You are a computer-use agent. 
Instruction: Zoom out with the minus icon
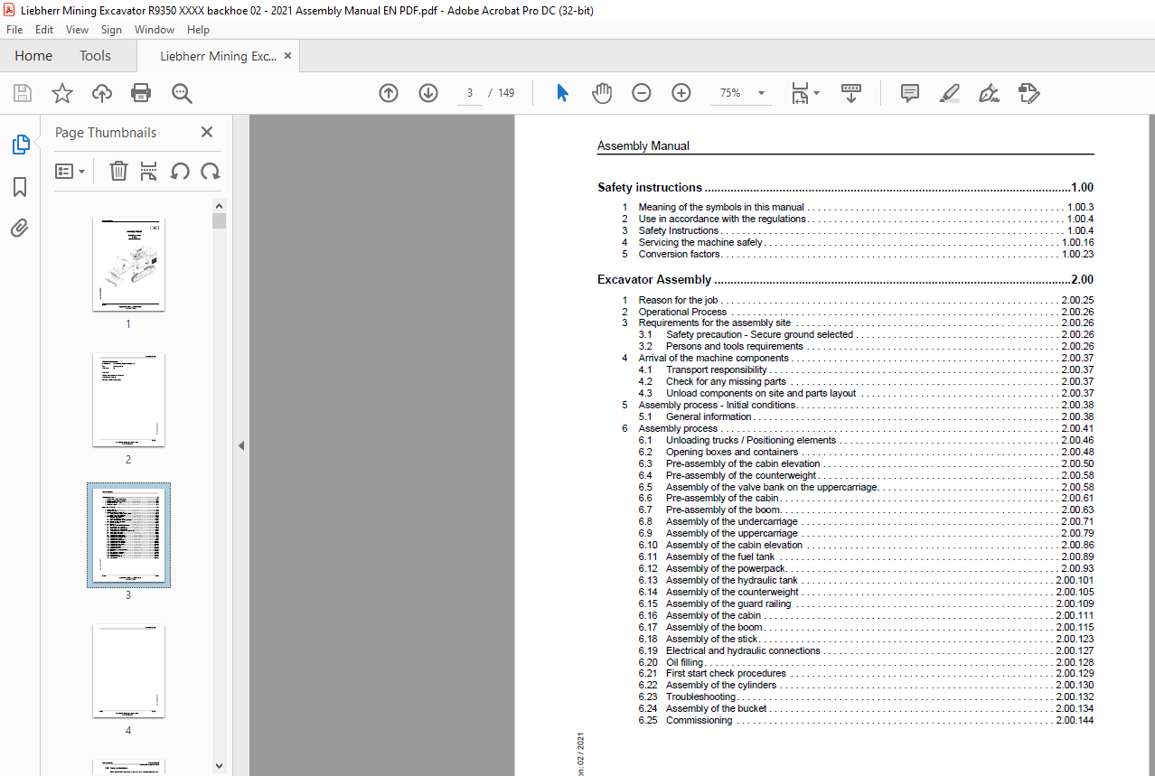pyautogui.click(x=642, y=93)
